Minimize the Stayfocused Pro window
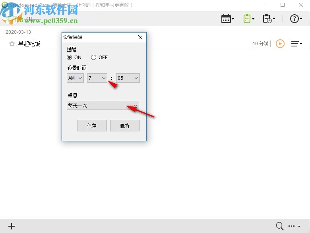Screen dimensions: 310x233 pos(265,5)
